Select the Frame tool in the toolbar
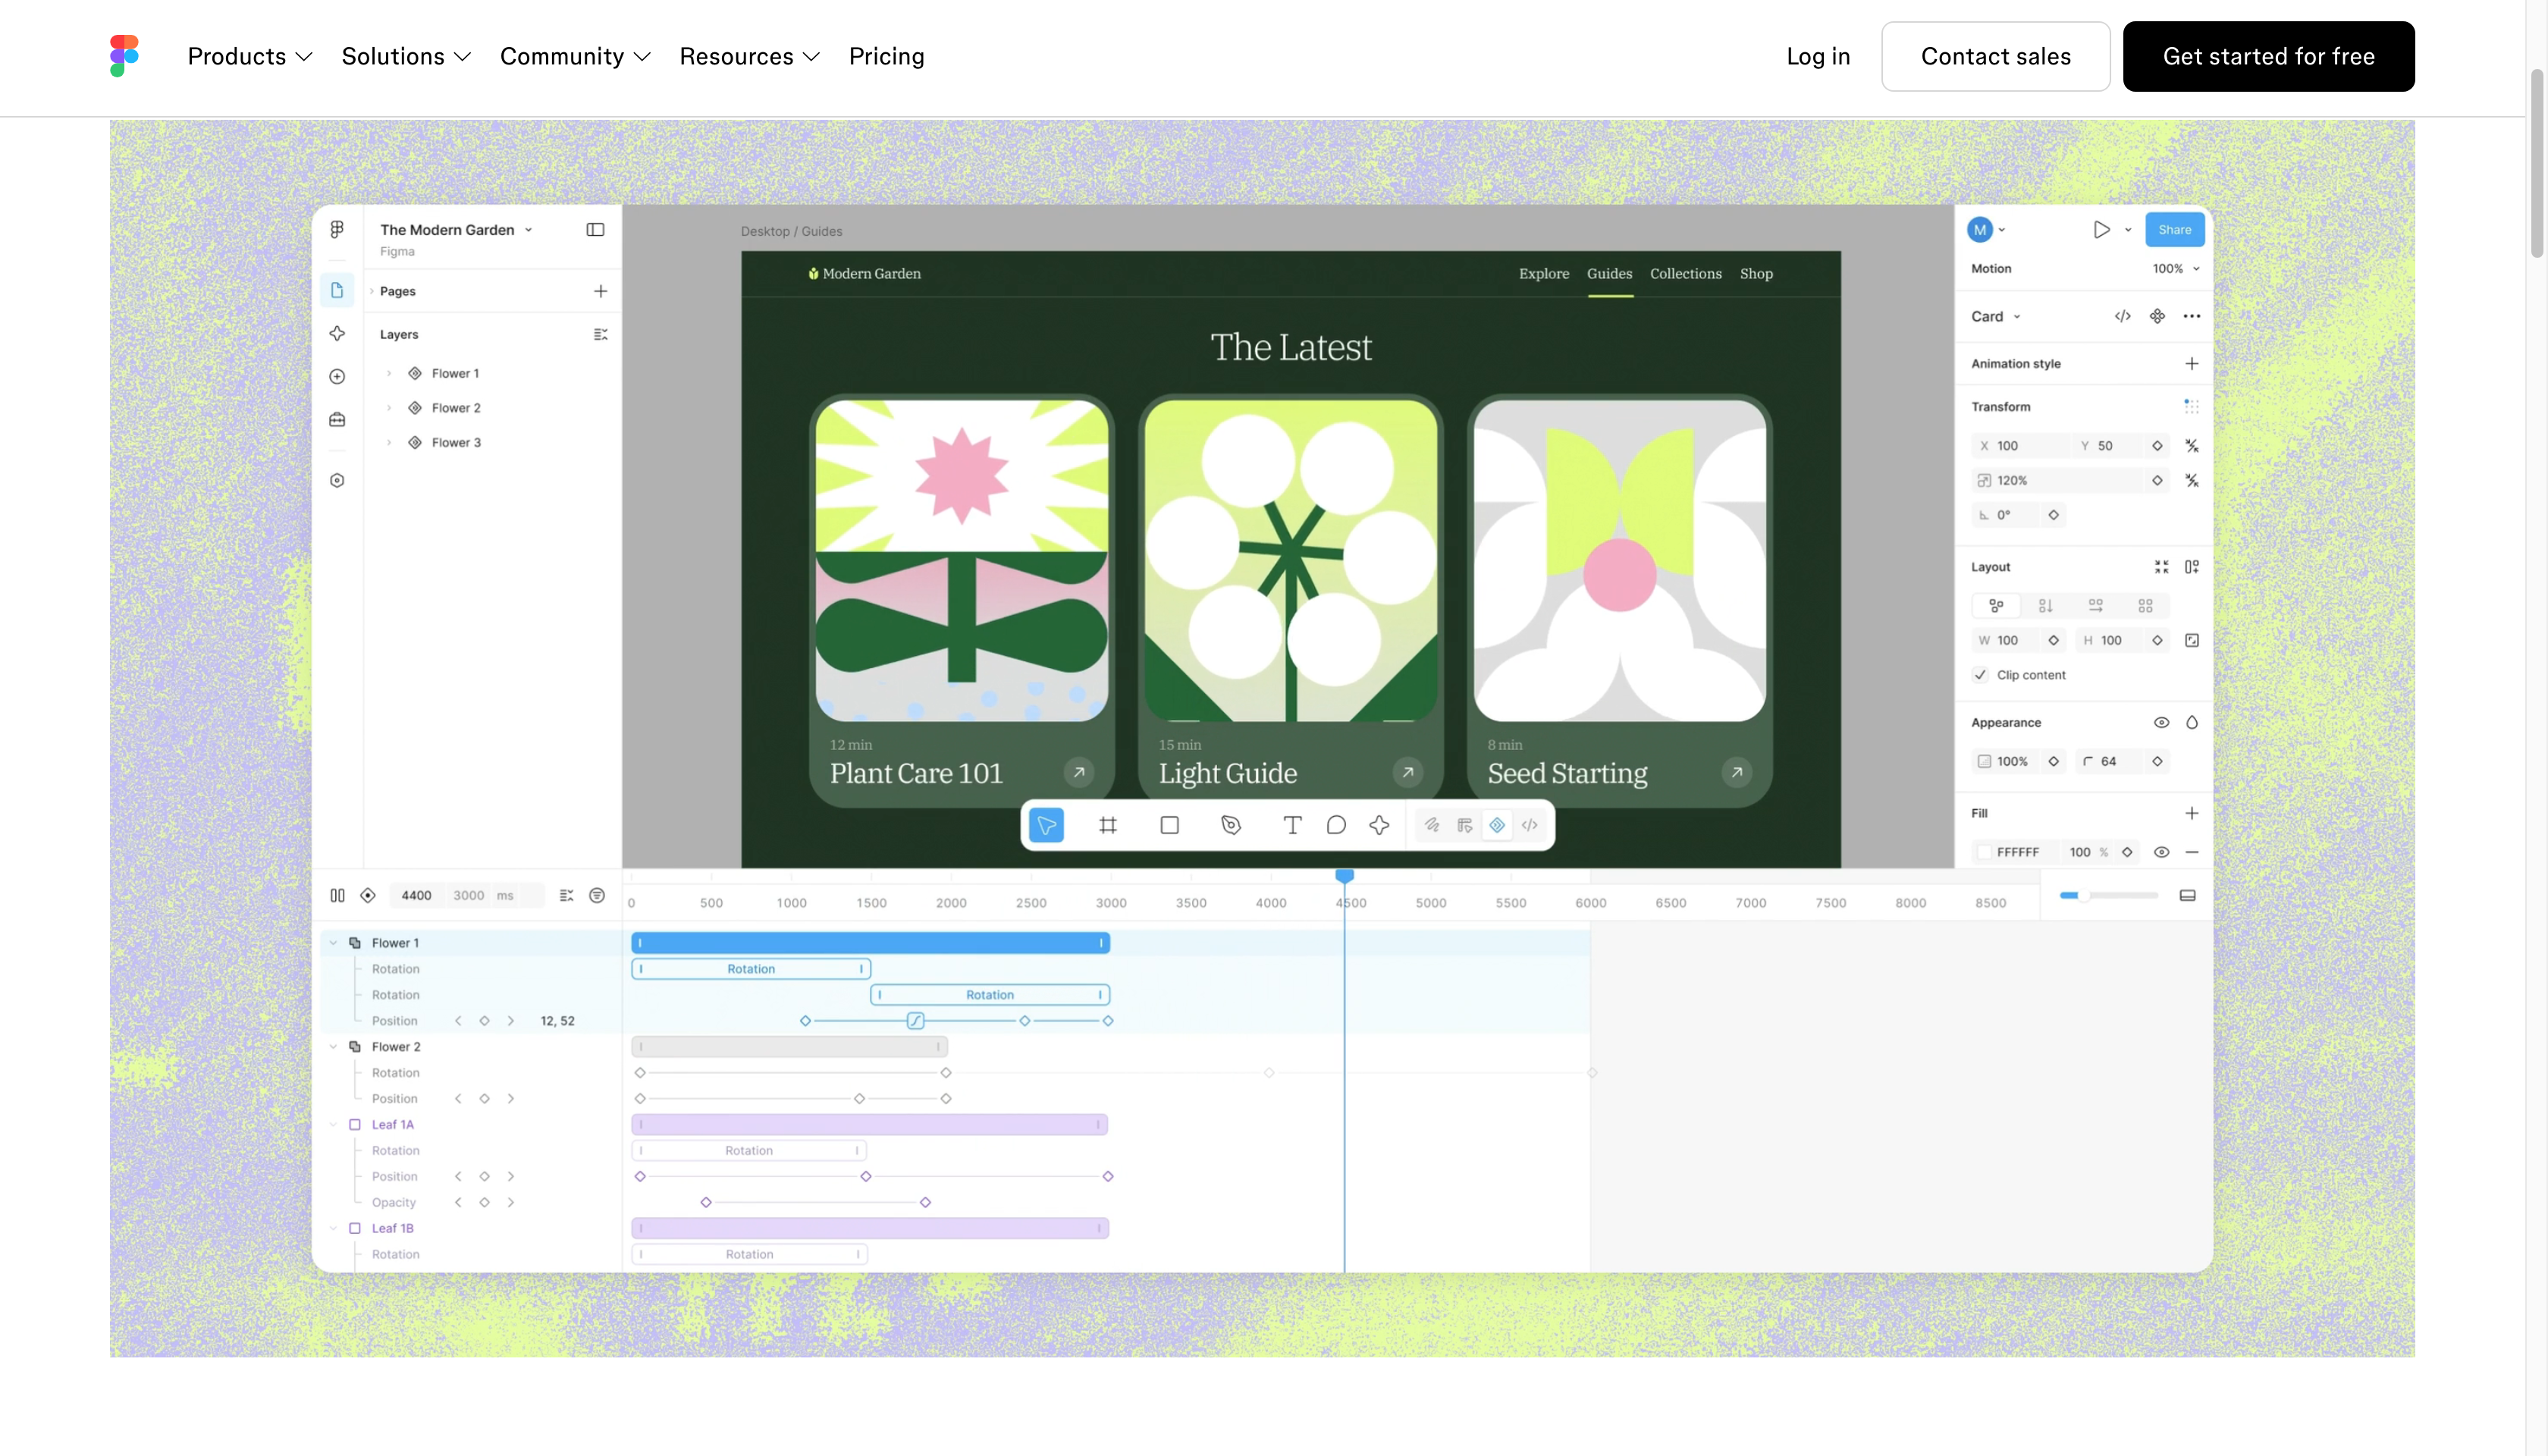 pyautogui.click(x=1108, y=825)
